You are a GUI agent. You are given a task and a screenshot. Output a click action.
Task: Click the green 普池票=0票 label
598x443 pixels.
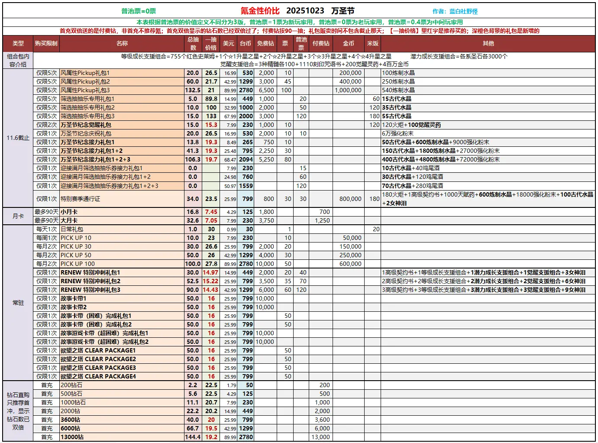[139, 12]
